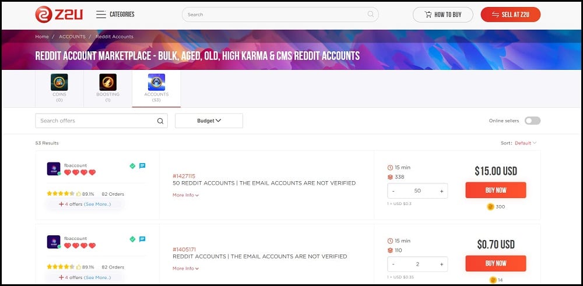Click the first fbaccount seller avatar
This screenshot has height=286, width=583.
click(54, 168)
